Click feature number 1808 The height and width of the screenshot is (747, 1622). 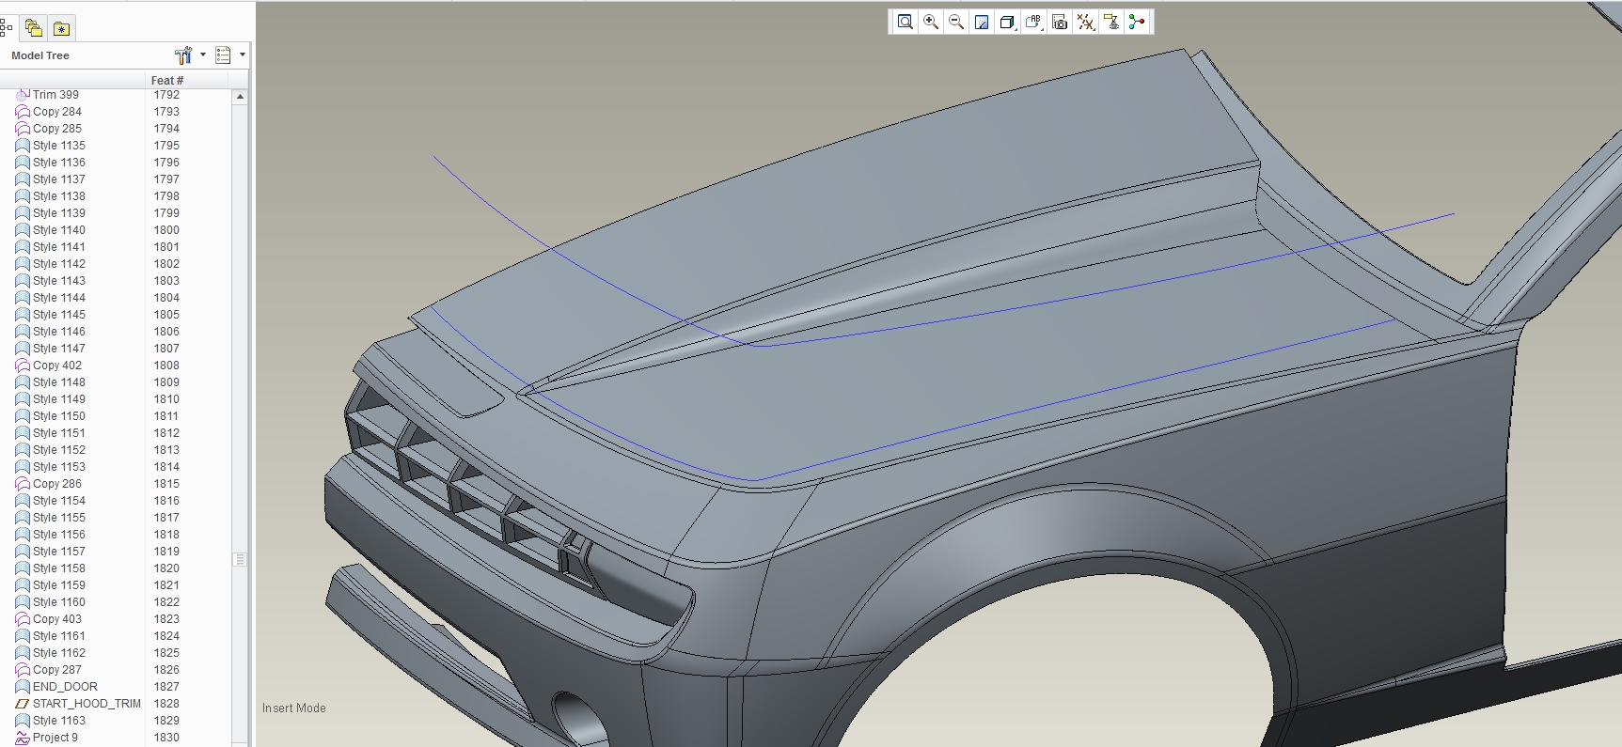click(166, 366)
